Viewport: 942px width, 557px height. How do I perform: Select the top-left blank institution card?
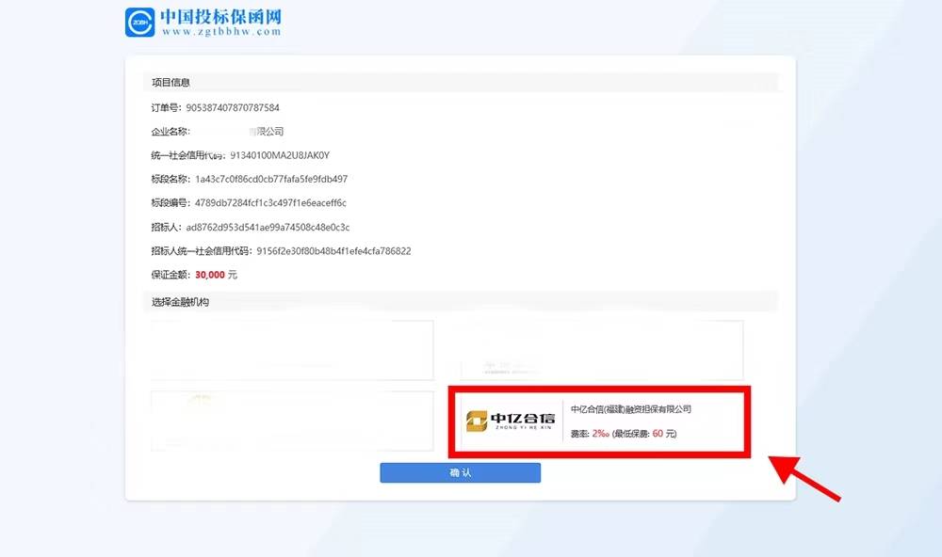[292, 350]
